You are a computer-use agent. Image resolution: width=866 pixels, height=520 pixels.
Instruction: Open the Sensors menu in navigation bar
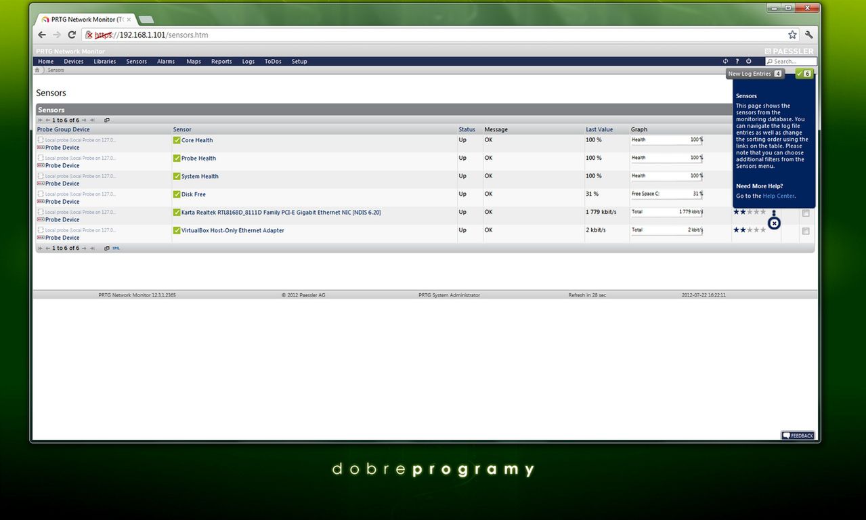pos(137,61)
